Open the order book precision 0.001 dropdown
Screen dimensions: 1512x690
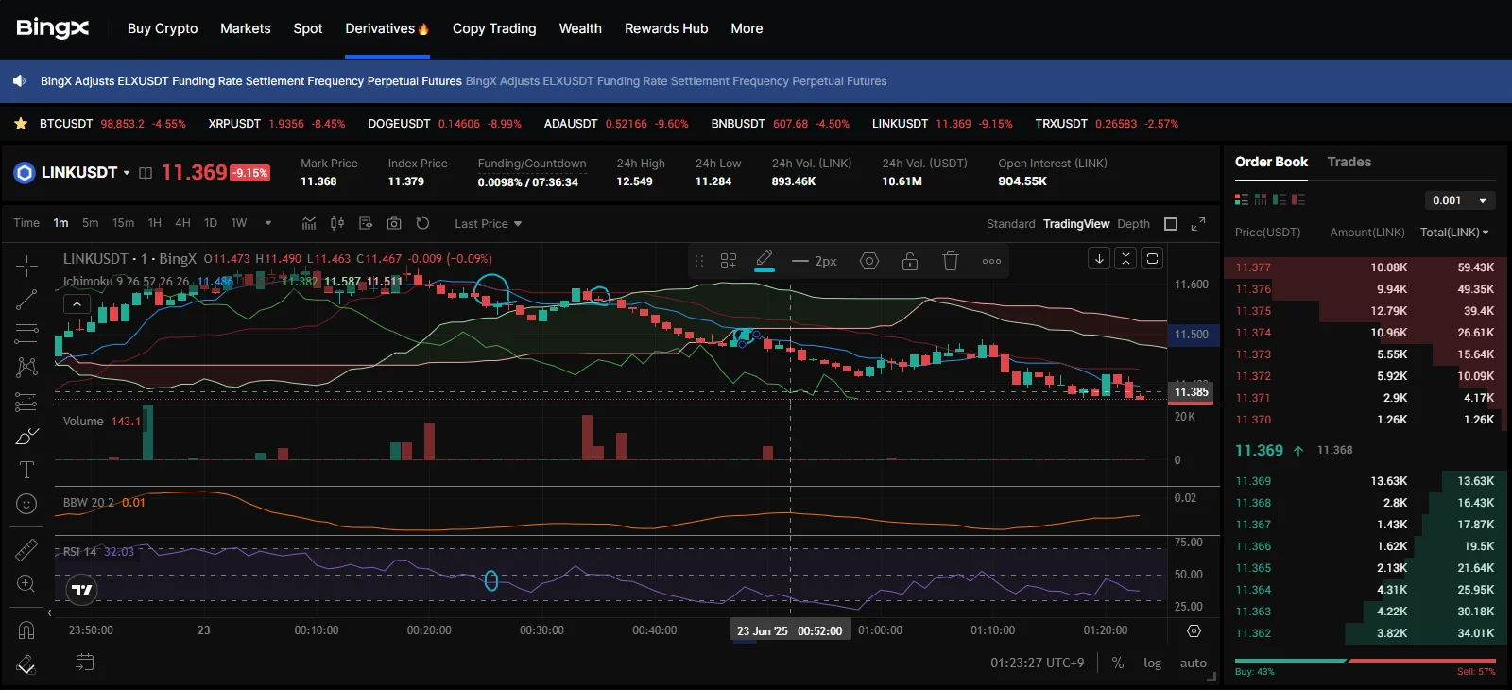1459,200
